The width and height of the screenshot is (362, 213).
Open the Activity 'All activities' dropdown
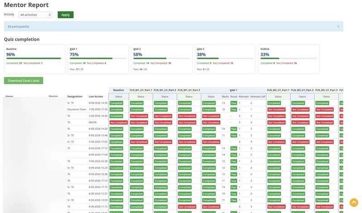(x=35, y=15)
